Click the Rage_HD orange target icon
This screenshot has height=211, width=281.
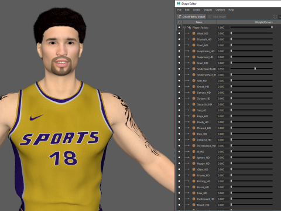[x=194, y=116]
